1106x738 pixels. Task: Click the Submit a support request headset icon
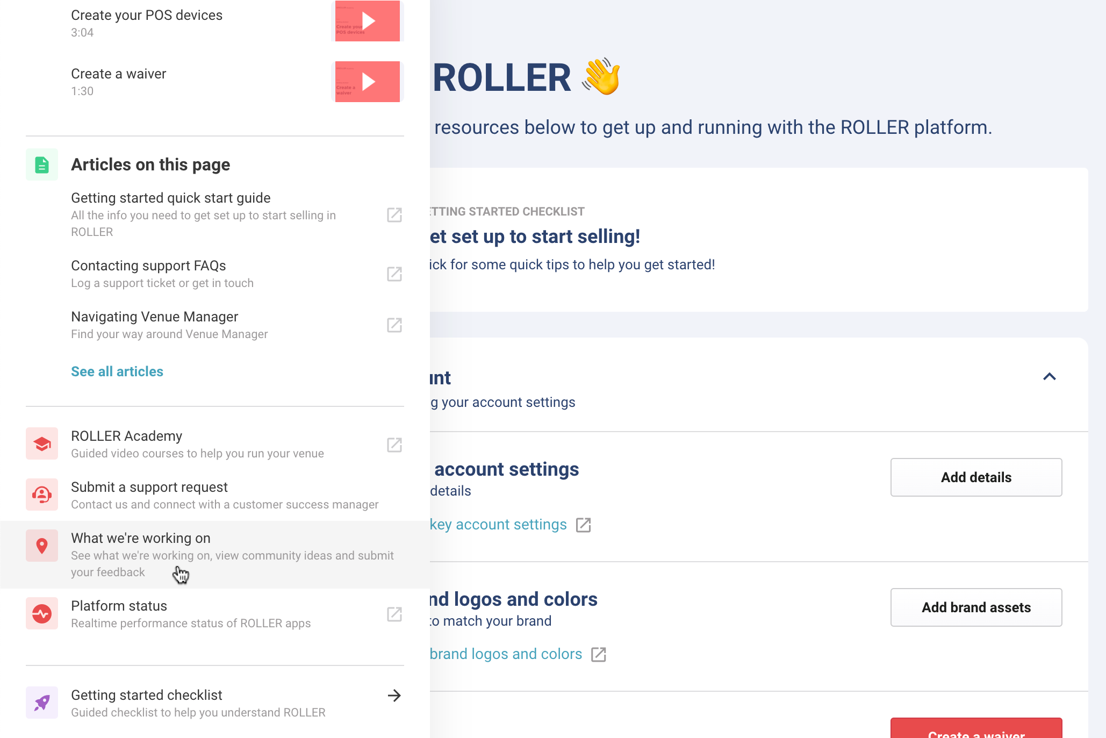(x=42, y=495)
